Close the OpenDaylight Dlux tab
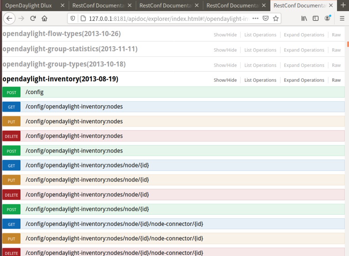The width and height of the screenshot is (349, 256). click(63, 5)
